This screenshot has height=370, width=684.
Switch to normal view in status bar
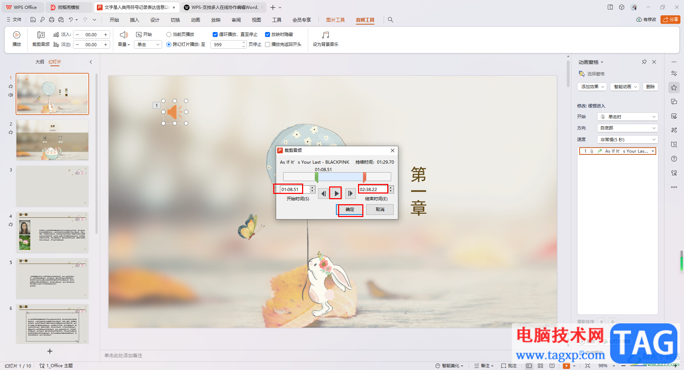(529, 366)
